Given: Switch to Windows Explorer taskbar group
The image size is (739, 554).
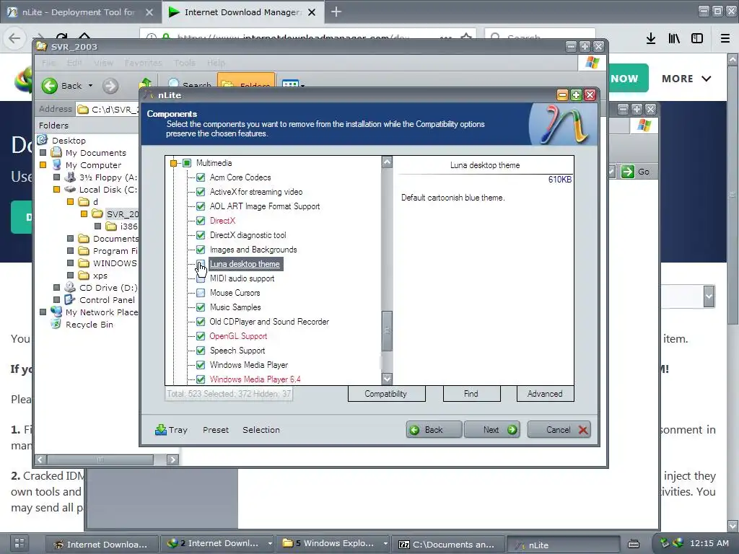Looking at the screenshot, I should [335, 544].
